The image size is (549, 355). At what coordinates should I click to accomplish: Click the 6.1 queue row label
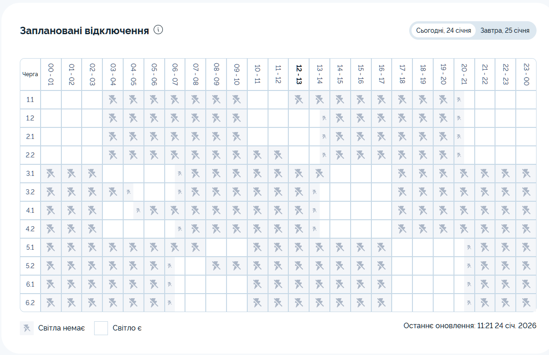tap(30, 284)
